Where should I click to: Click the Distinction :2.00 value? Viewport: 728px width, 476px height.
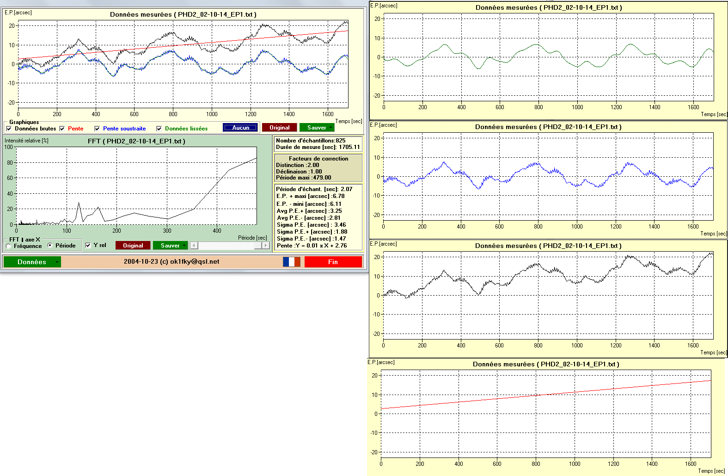298,165
